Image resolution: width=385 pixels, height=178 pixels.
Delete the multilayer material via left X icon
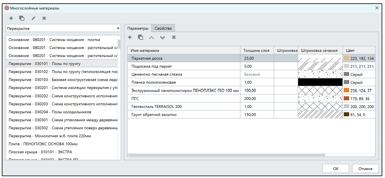(44, 18)
